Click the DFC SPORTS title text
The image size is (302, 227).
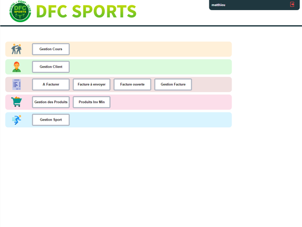point(87,12)
